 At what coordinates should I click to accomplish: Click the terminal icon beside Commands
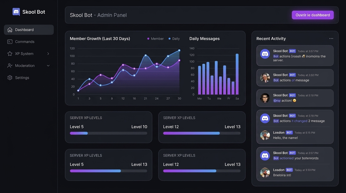pos(10,42)
